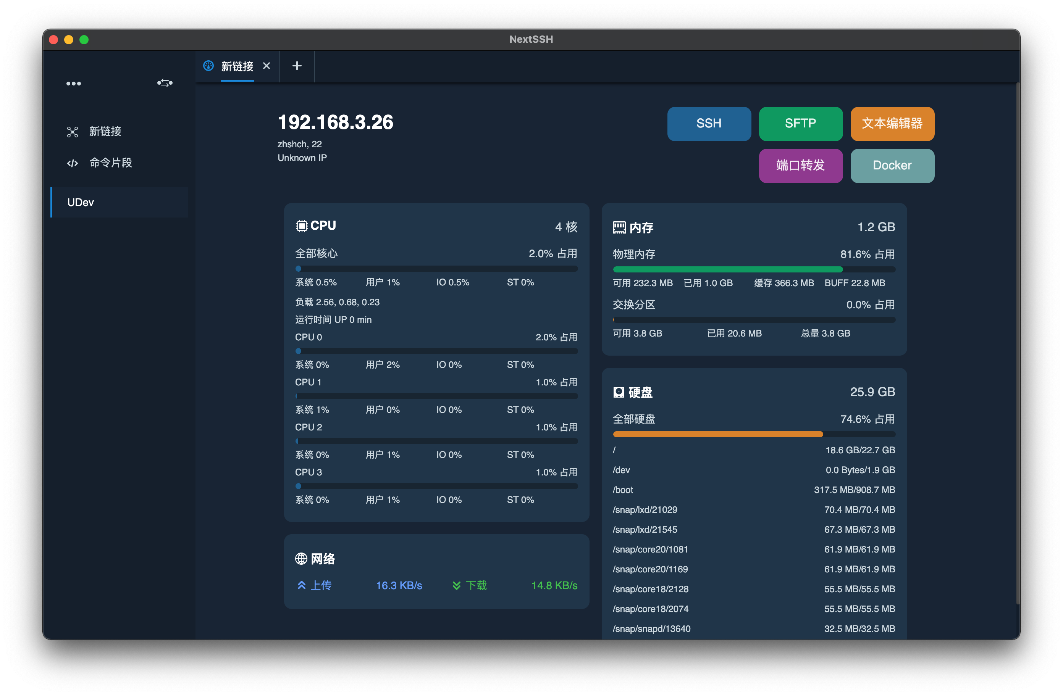Click the hard disk icon
The width and height of the screenshot is (1063, 696).
619,392
